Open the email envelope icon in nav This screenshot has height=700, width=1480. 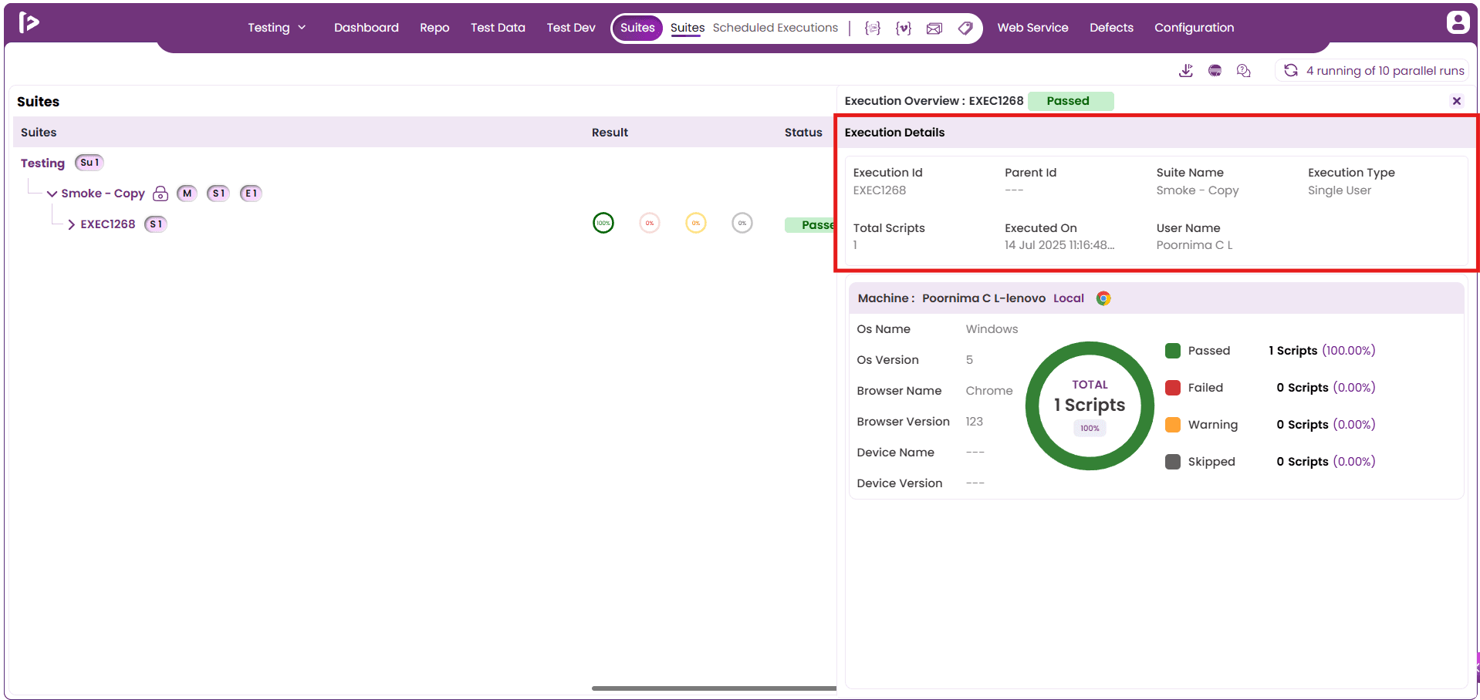pyautogui.click(x=934, y=29)
